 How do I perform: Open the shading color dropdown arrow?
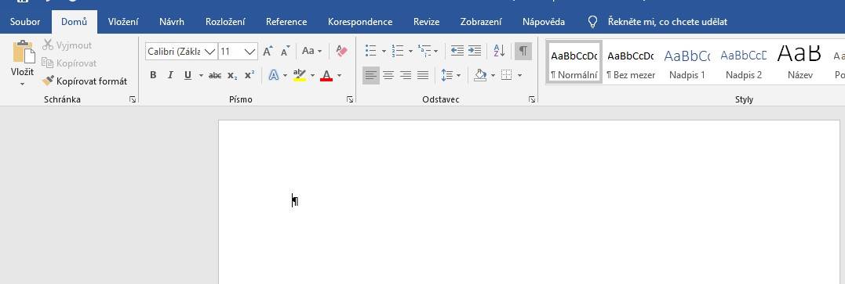pos(493,75)
